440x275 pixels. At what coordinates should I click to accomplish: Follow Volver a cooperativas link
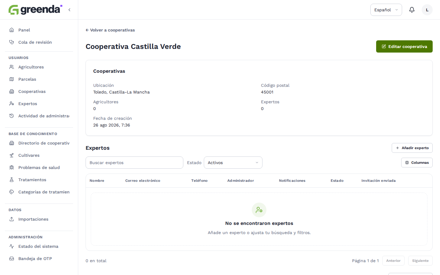coord(110,30)
